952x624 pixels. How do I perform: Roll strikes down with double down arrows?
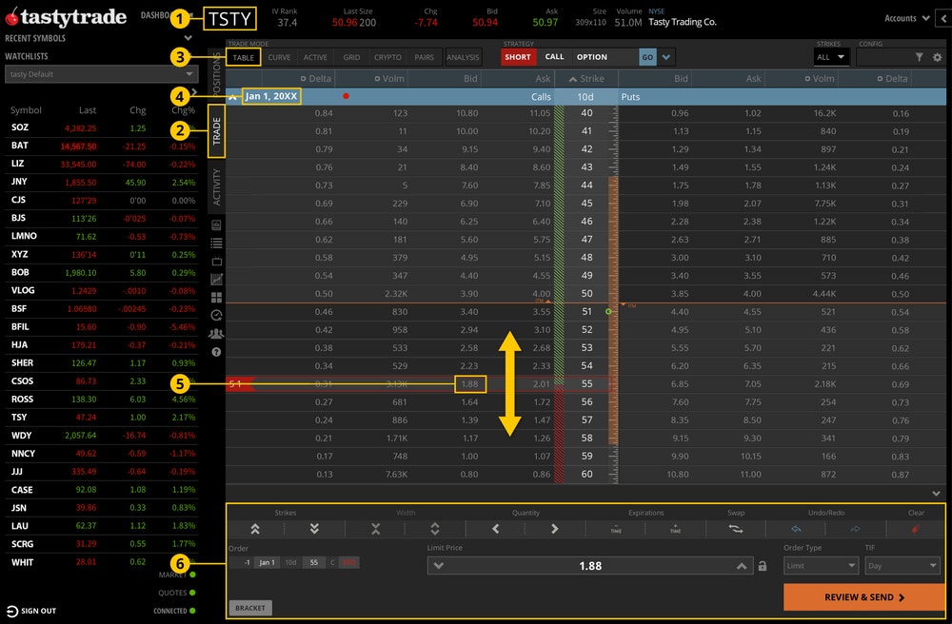click(314, 529)
